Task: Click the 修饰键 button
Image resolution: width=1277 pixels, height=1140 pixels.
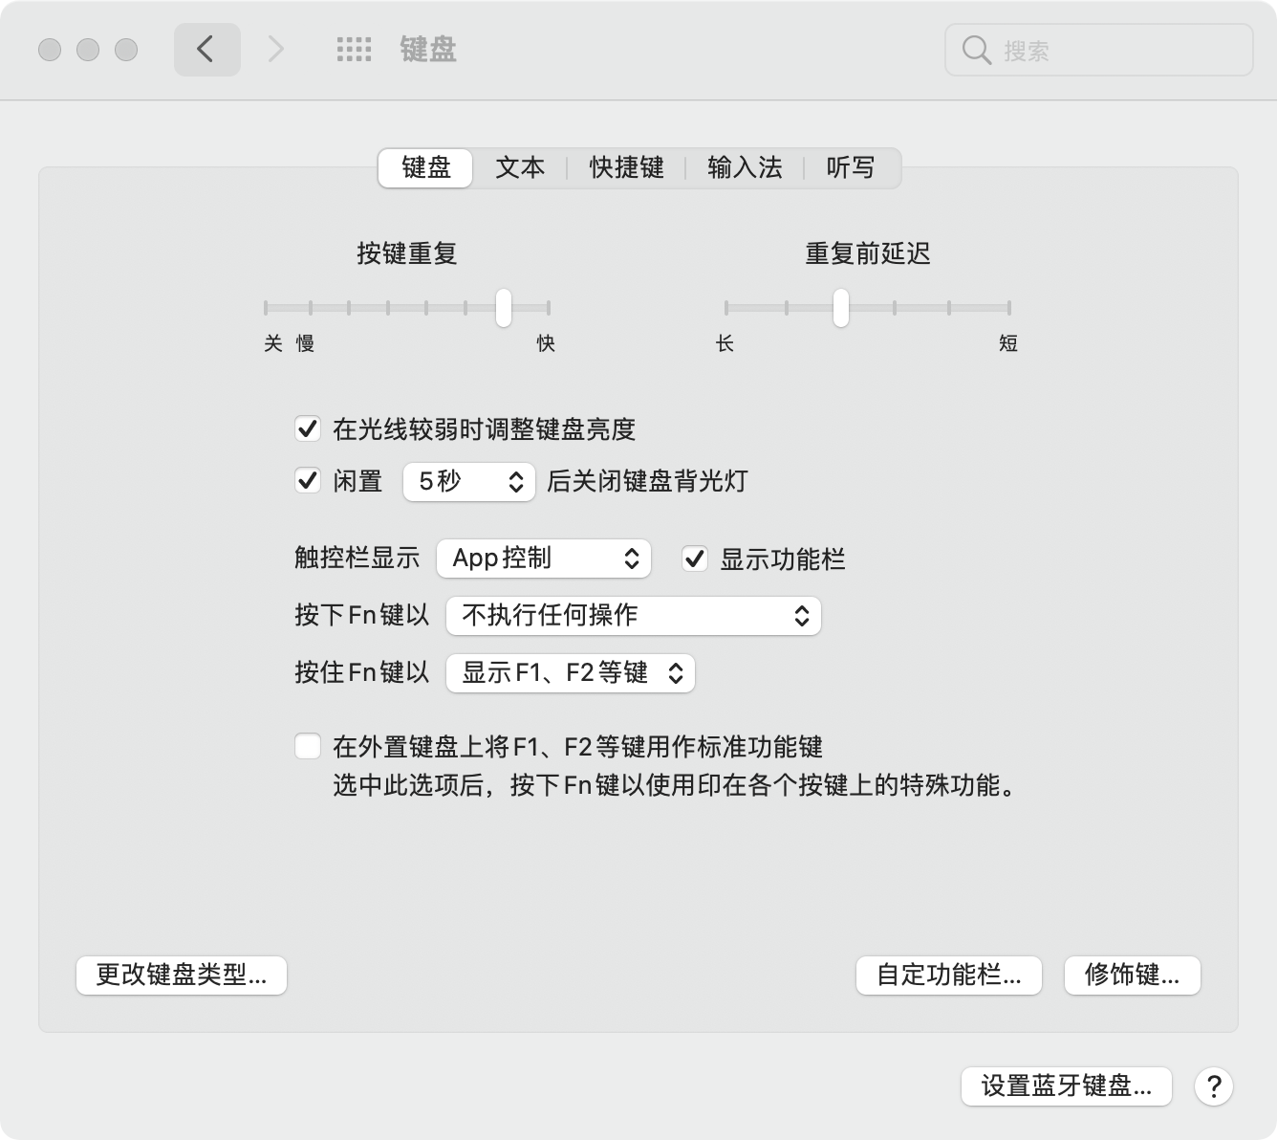Action: (1132, 976)
